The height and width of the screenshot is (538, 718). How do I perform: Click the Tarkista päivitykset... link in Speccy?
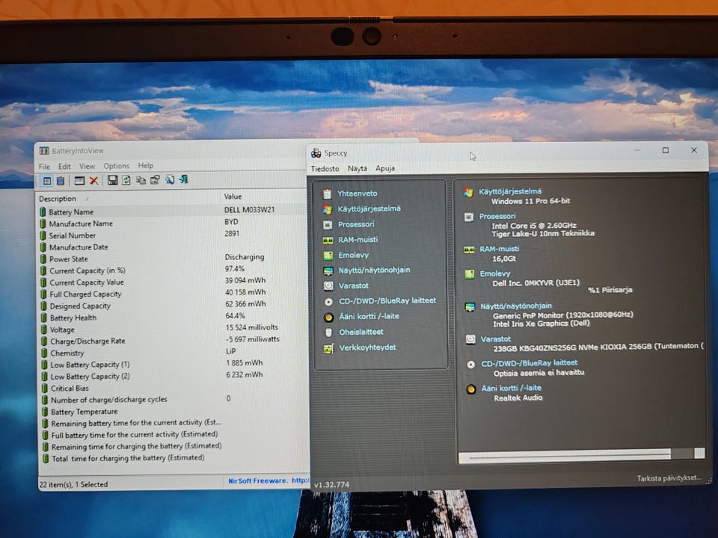pyautogui.click(x=669, y=478)
